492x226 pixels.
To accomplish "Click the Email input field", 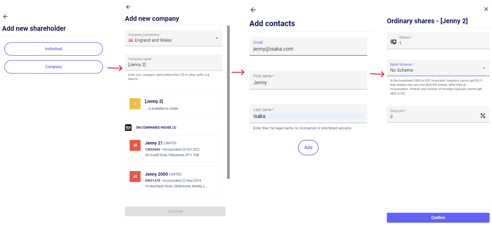I will point(308,49).
